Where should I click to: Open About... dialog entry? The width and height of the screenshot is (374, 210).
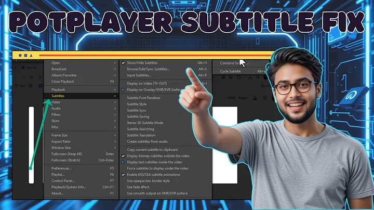(82, 193)
